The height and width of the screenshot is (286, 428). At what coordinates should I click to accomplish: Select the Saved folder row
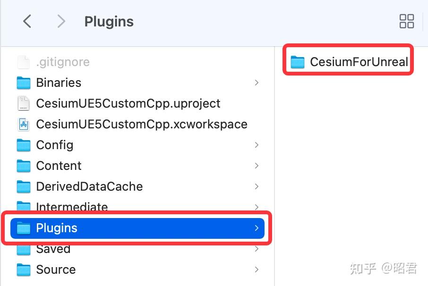[53, 249]
